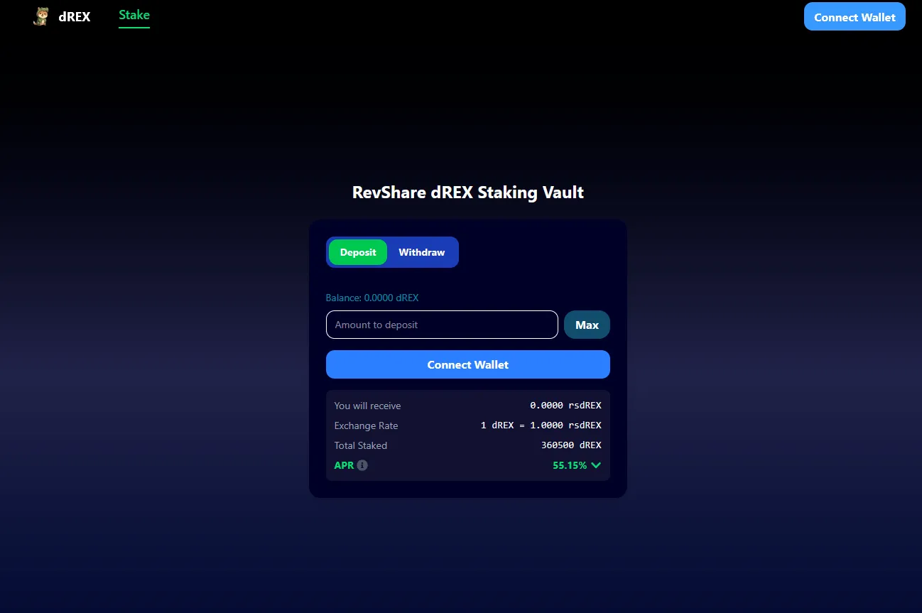Click Connect Wallet below the amount field
This screenshot has height=613, width=922.
coord(468,364)
